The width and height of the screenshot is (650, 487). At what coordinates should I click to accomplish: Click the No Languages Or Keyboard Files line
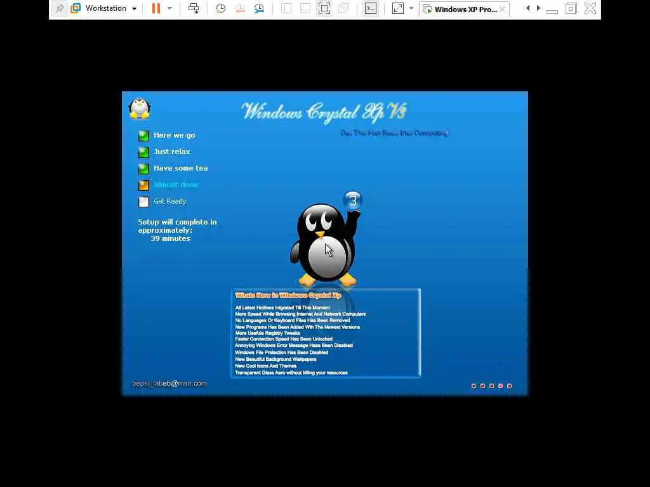[x=292, y=320]
